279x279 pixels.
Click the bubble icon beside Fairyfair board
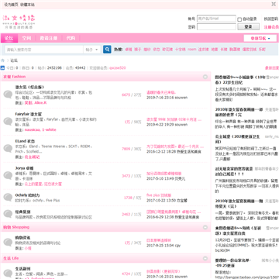point(8,122)
